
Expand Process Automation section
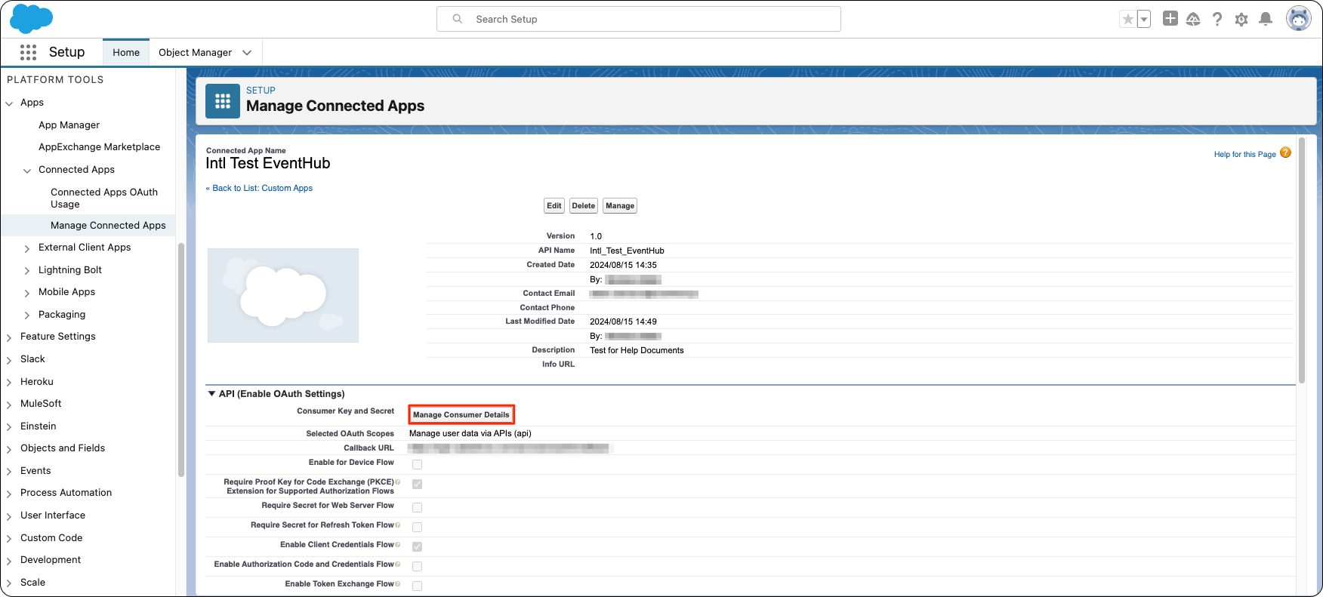click(9, 494)
